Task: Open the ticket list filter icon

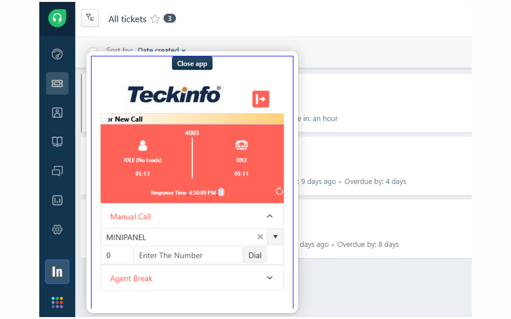Action: click(x=90, y=18)
